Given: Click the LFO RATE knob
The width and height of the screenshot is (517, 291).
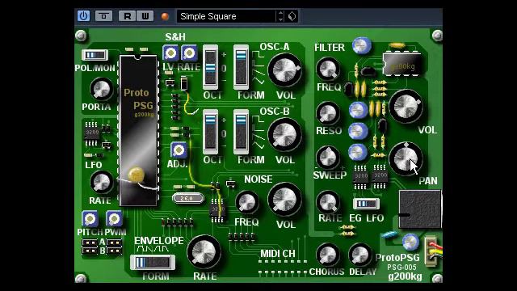Looking at the screenshot, I should [101, 183].
